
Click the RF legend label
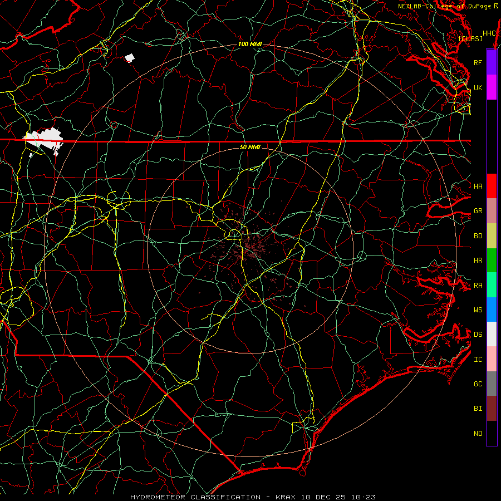[478, 62]
